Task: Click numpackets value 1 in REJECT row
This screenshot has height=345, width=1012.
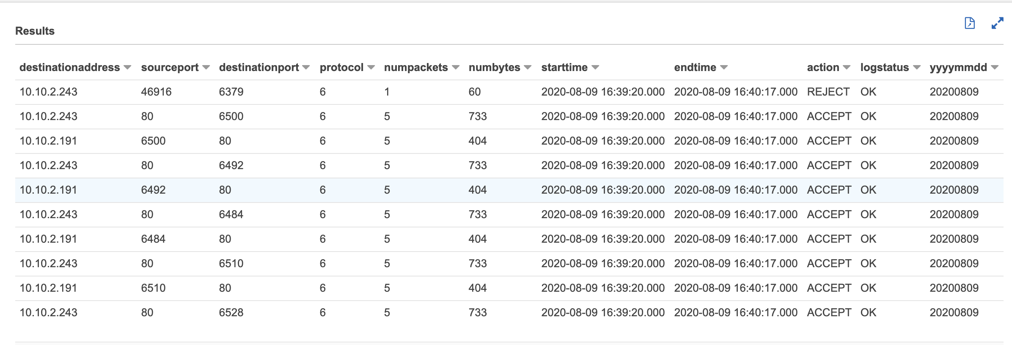Action: 387,92
